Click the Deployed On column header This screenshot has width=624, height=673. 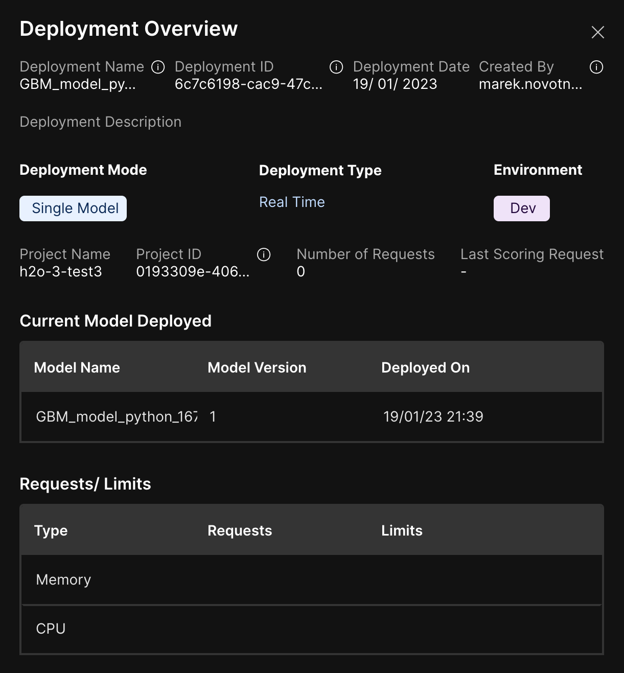point(425,368)
